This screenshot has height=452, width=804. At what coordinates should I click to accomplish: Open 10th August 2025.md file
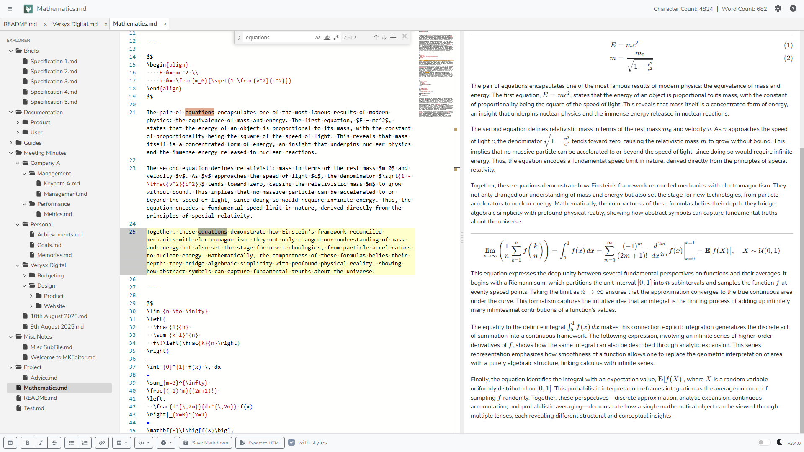[59, 316]
